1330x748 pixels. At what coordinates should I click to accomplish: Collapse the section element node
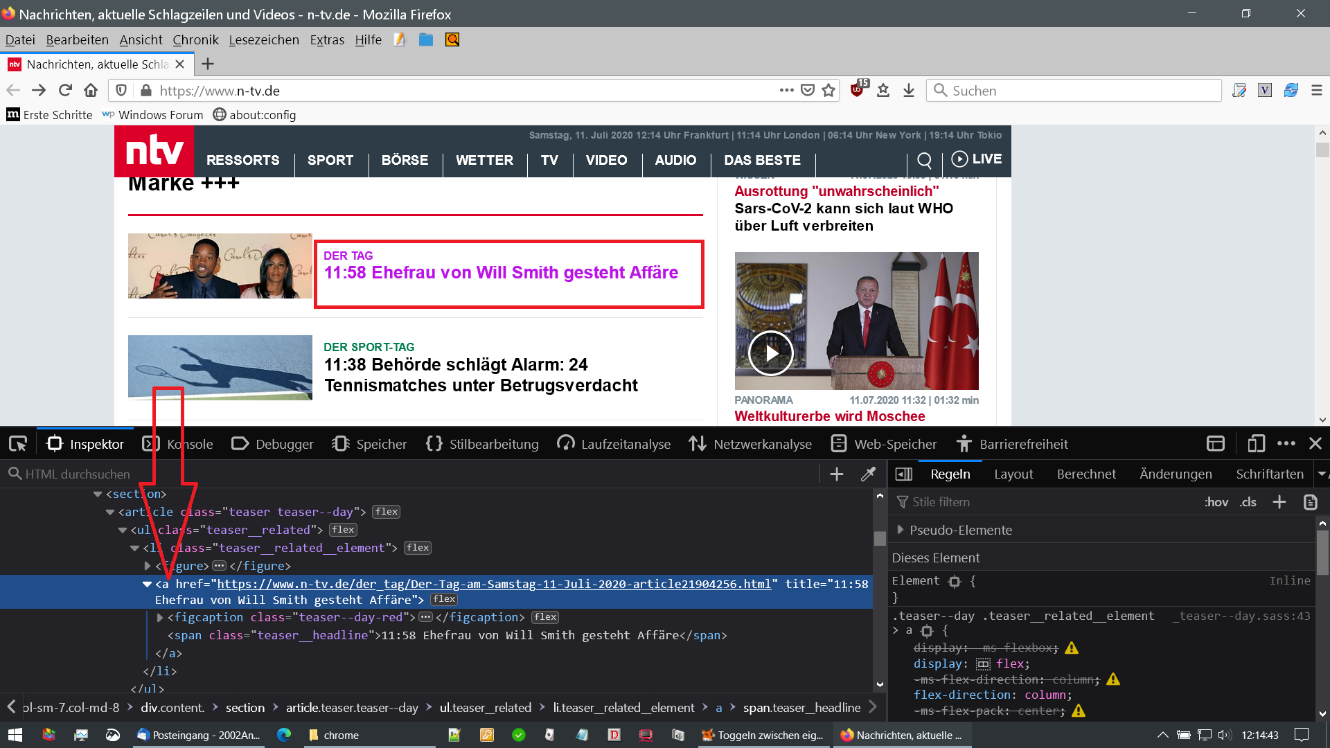pyautogui.click(x=98, y=494)
